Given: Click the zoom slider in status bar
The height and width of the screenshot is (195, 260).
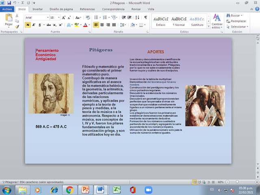Looking at the screenshot, I should pyautogui.click(x=238, y=182).
